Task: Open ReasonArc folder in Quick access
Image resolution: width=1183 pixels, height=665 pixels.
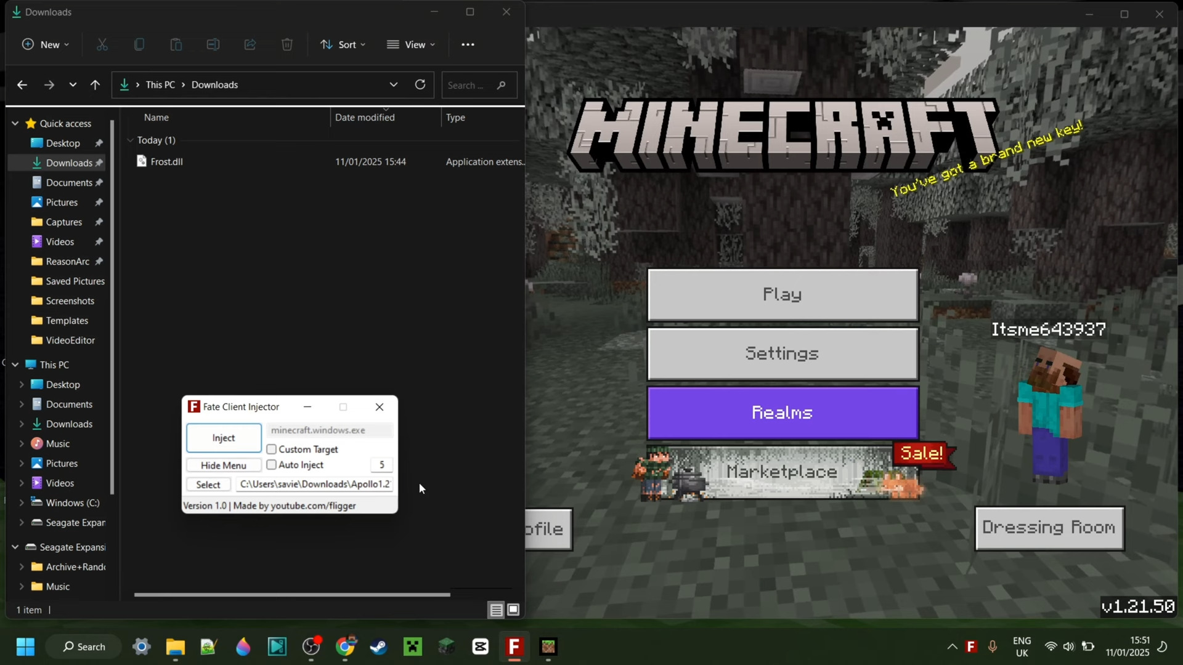Action: (68, 261)
